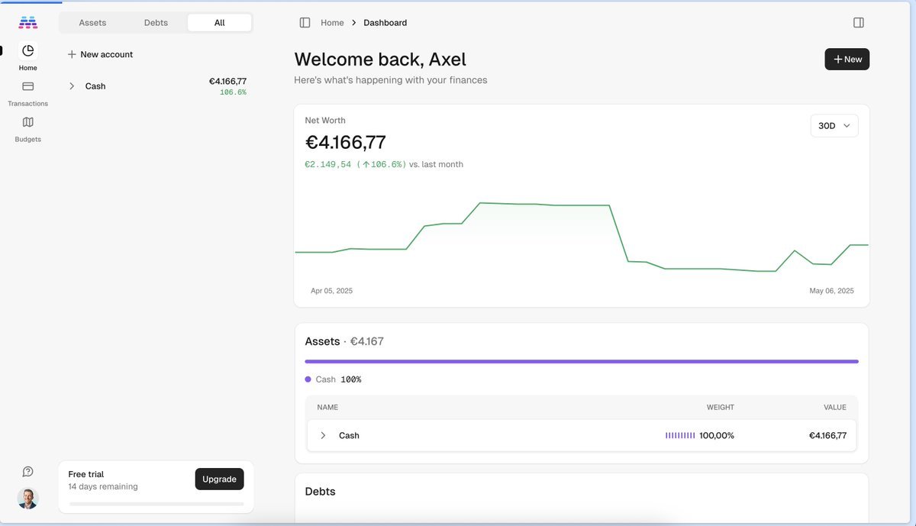This screenshot has width=916, height=526.
Task: Switch to the Assets tab
Action: [x=92, y=23]
